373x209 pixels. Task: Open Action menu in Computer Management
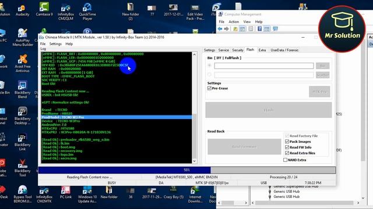click(x=234, y=21)
